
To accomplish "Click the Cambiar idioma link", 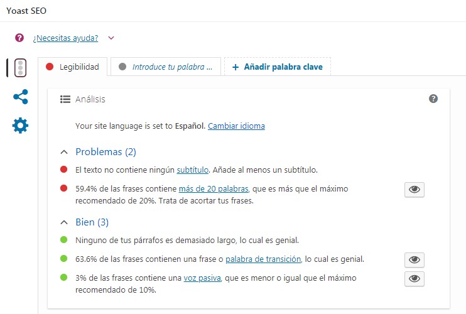I will click(x=236, y=126).
